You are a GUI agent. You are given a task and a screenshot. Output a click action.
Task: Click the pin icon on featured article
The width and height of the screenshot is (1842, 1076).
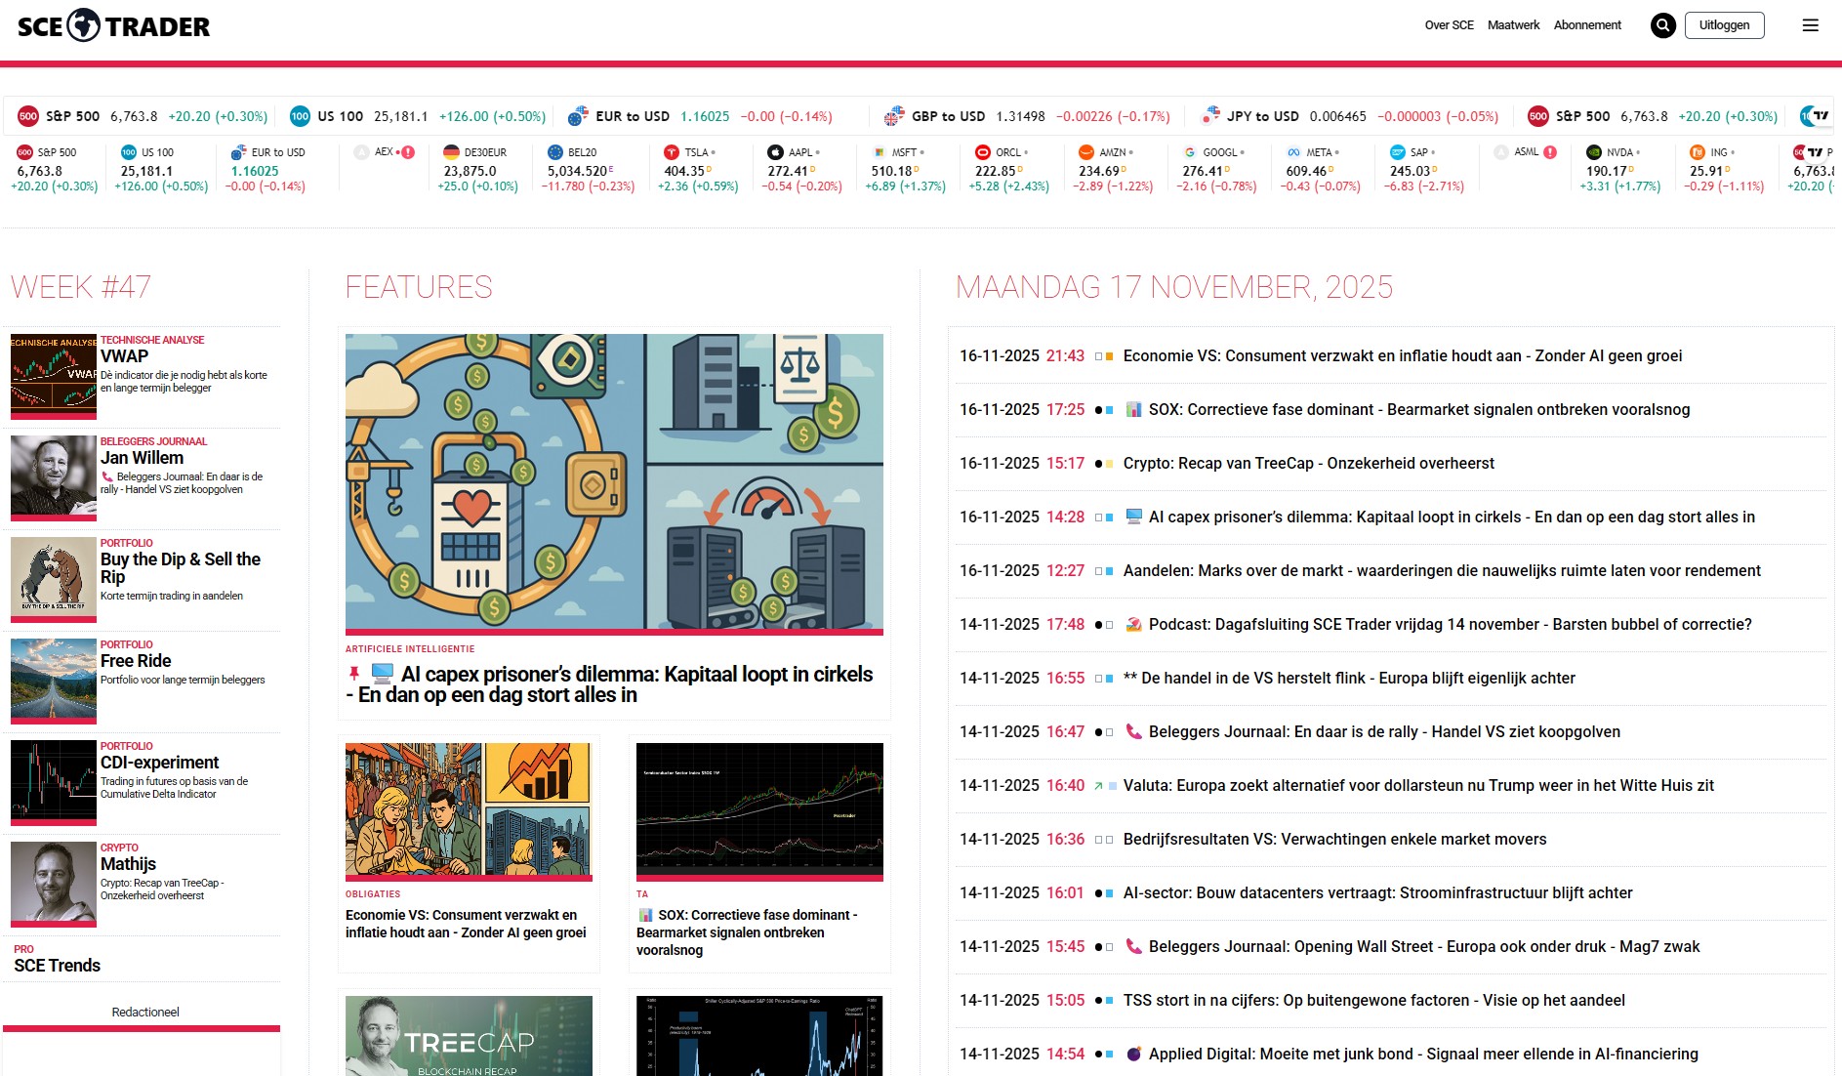coord(354,674)
